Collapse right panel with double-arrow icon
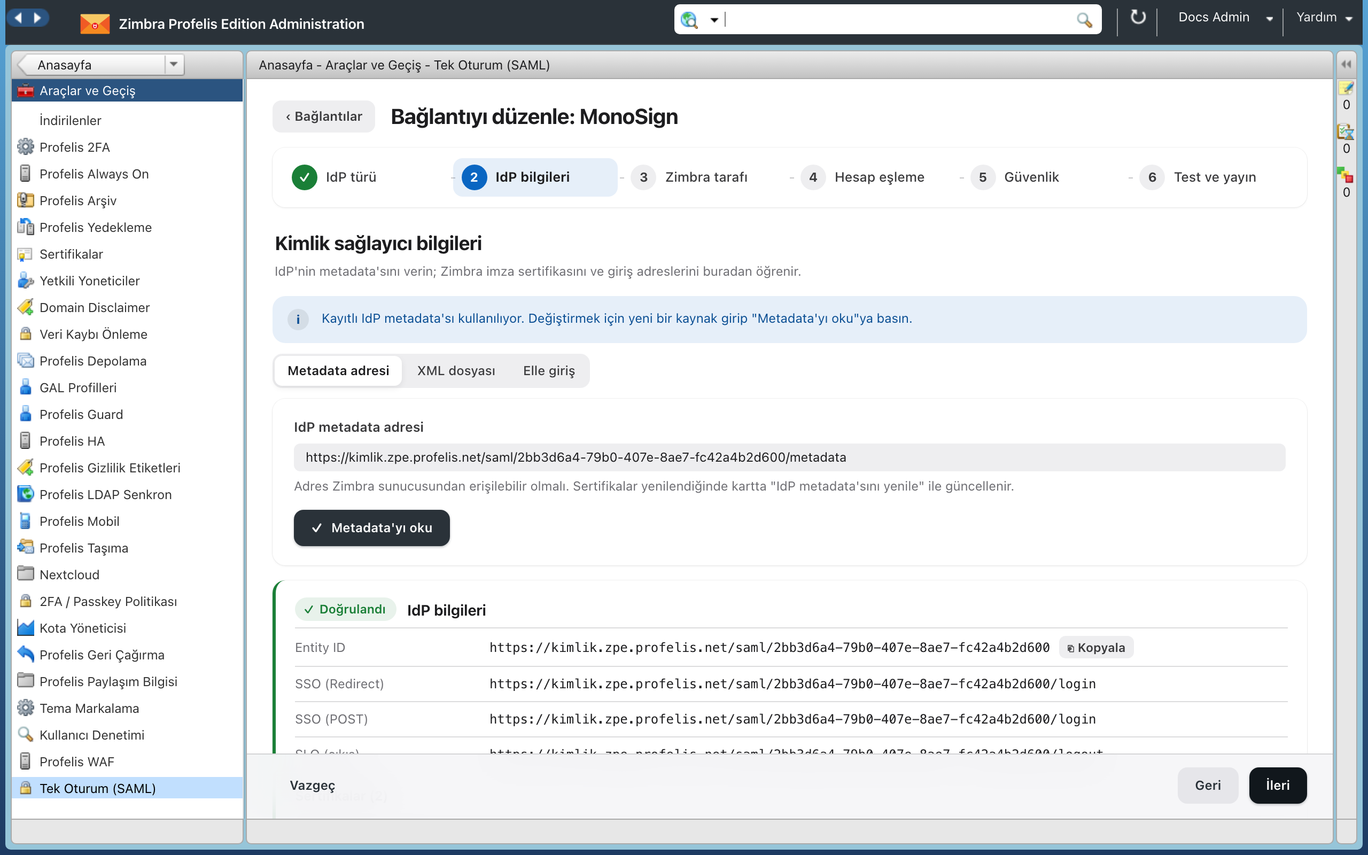This screenshot has height=855, width=1368. (x=1347, y=65)
